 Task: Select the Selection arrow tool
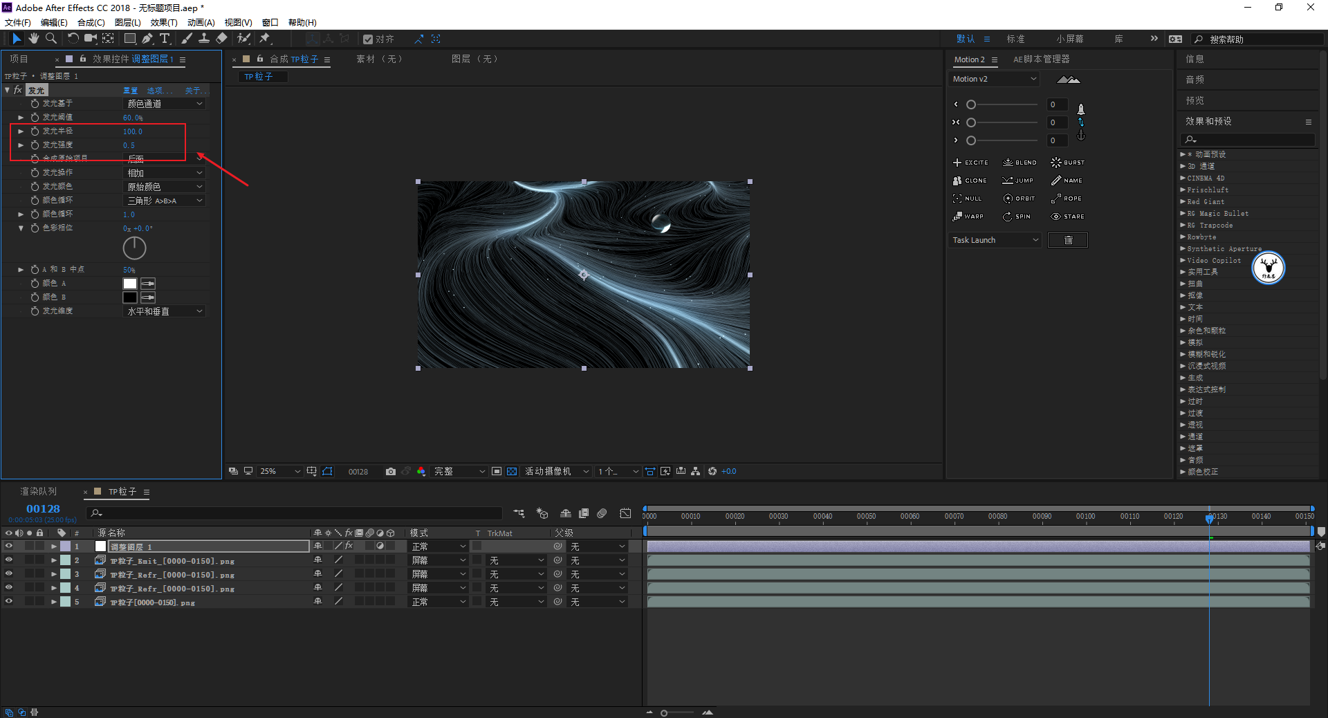pos(17,39)
